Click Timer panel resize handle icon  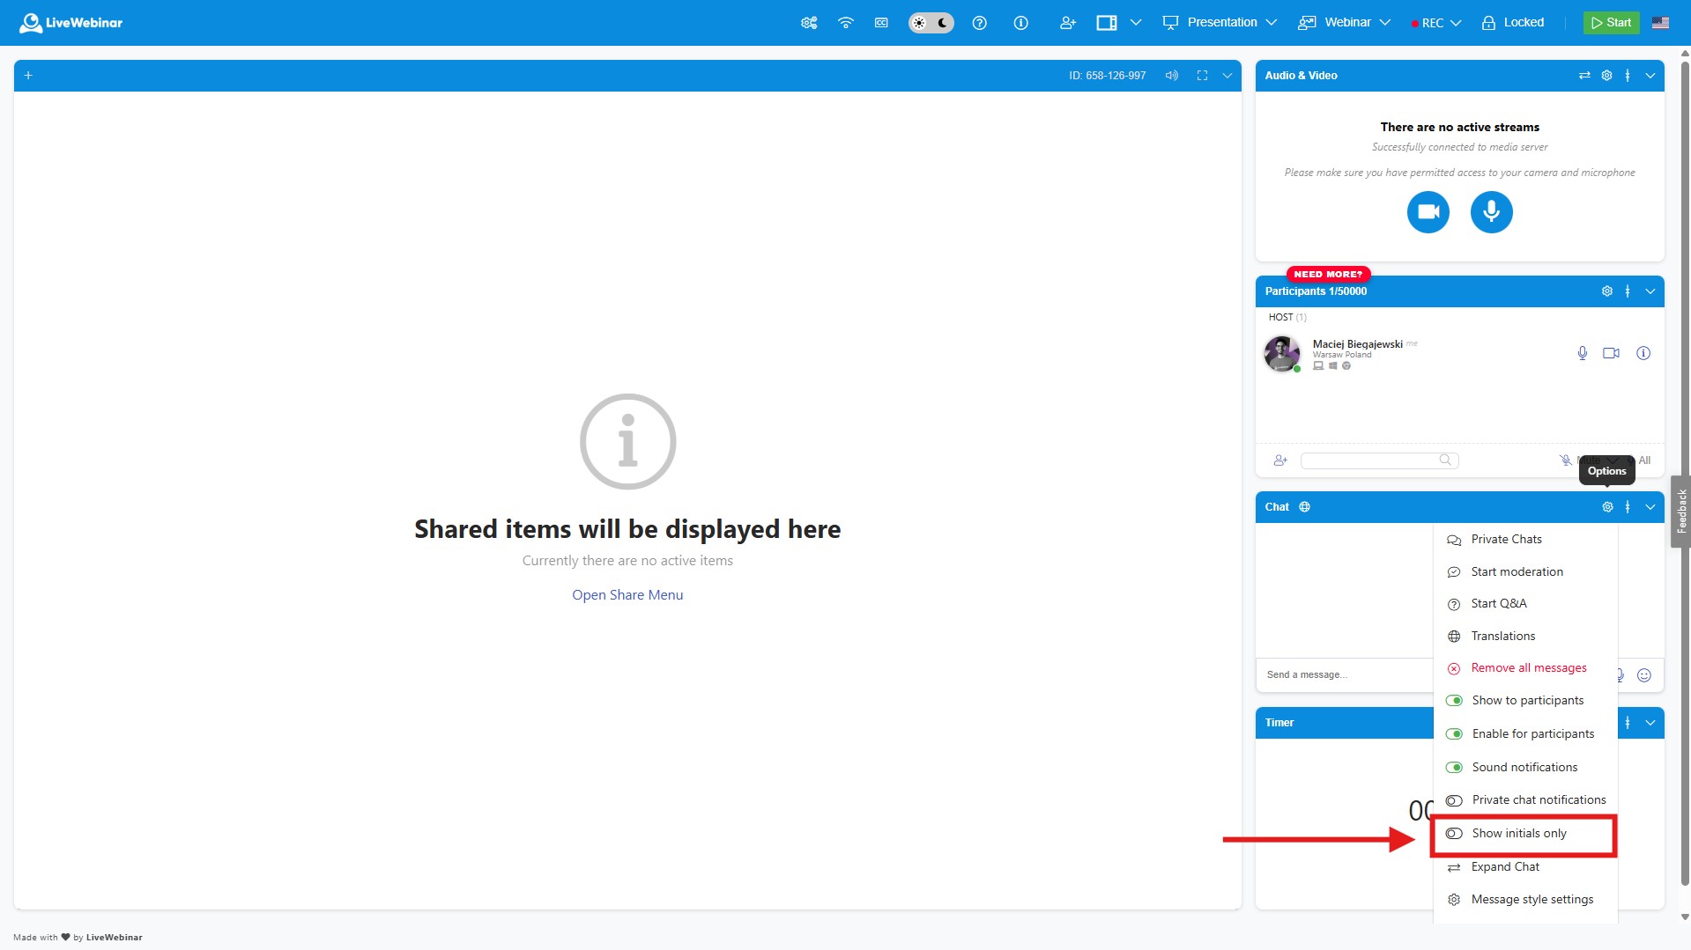(1628, 723)
